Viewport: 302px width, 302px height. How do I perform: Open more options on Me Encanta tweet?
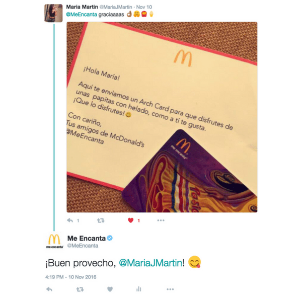tap(170, 289)
